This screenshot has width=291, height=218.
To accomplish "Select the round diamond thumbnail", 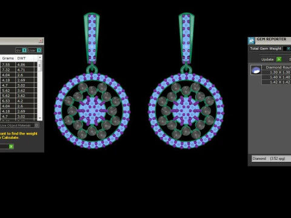I will point(256,70).
